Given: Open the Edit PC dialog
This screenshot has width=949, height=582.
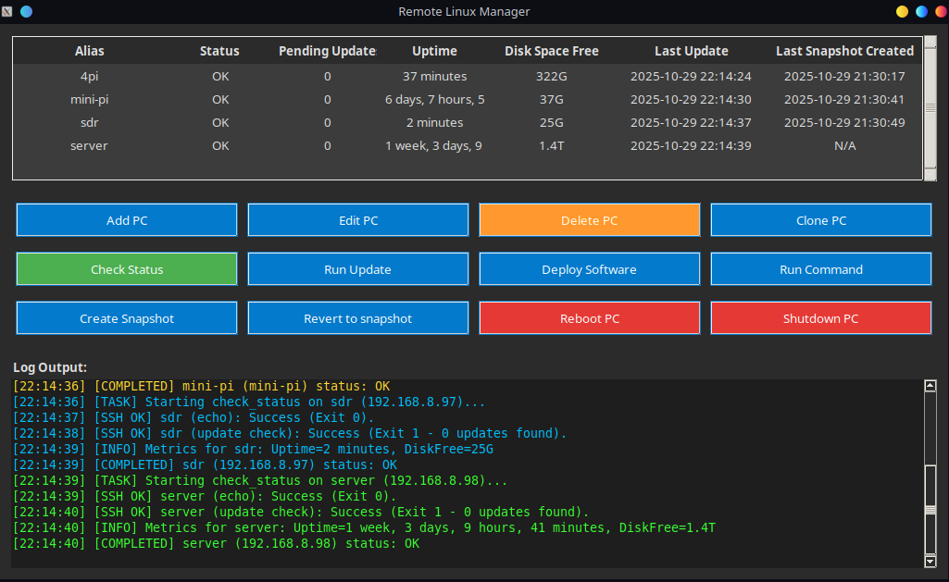Looking at the screenshot, I should click(358, 220).
